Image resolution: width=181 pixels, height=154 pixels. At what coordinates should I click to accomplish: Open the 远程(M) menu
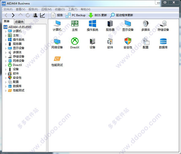click(x=46, y=9)
